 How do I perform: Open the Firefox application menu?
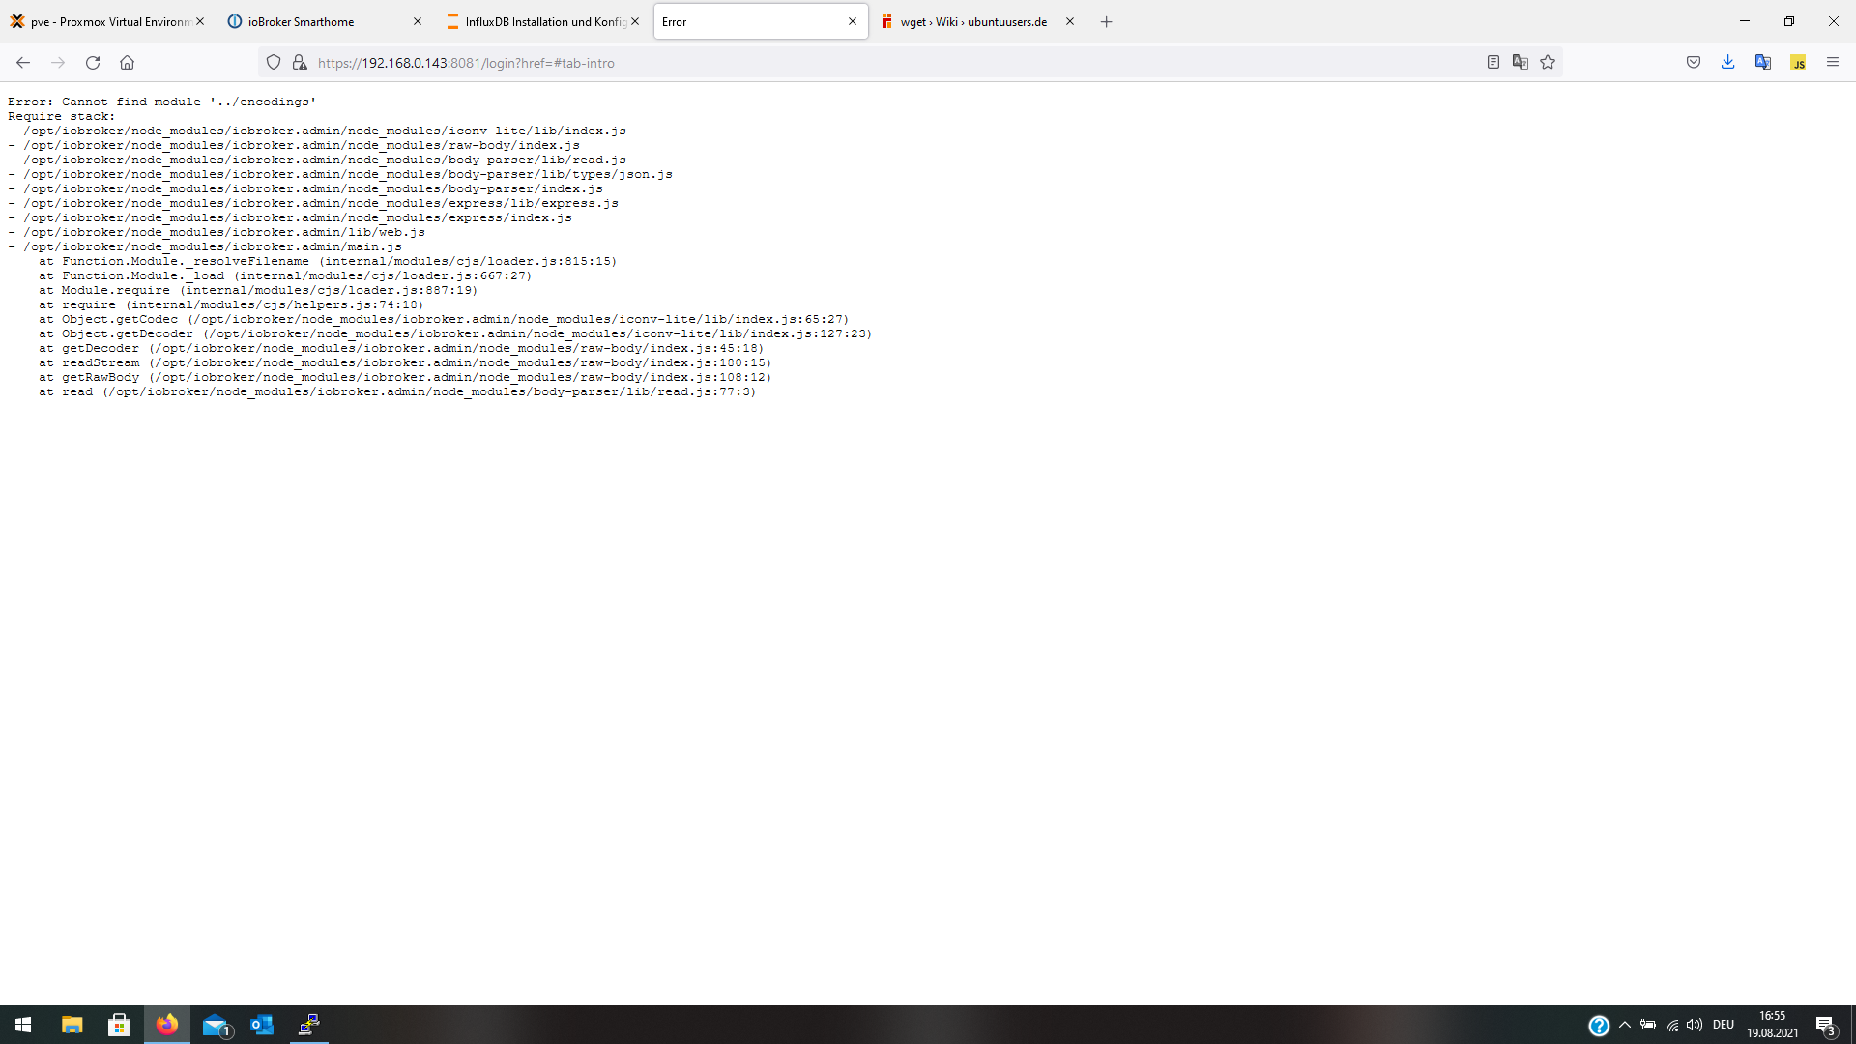[x=1832, y=63]
